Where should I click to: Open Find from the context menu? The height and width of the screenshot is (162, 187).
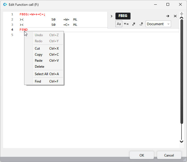click(x=38, y=81)
